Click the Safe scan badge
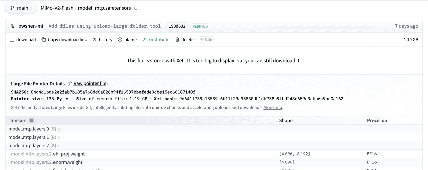 click(206, 40)
